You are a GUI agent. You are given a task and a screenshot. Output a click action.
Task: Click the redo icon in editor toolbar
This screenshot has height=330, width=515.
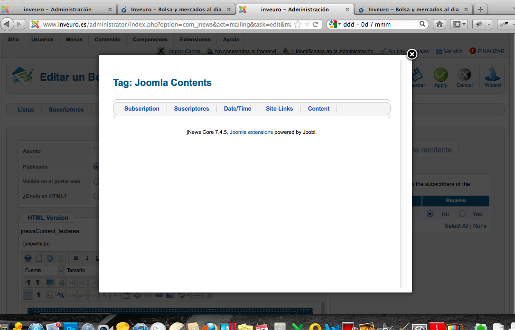click(x=60, y=258)
